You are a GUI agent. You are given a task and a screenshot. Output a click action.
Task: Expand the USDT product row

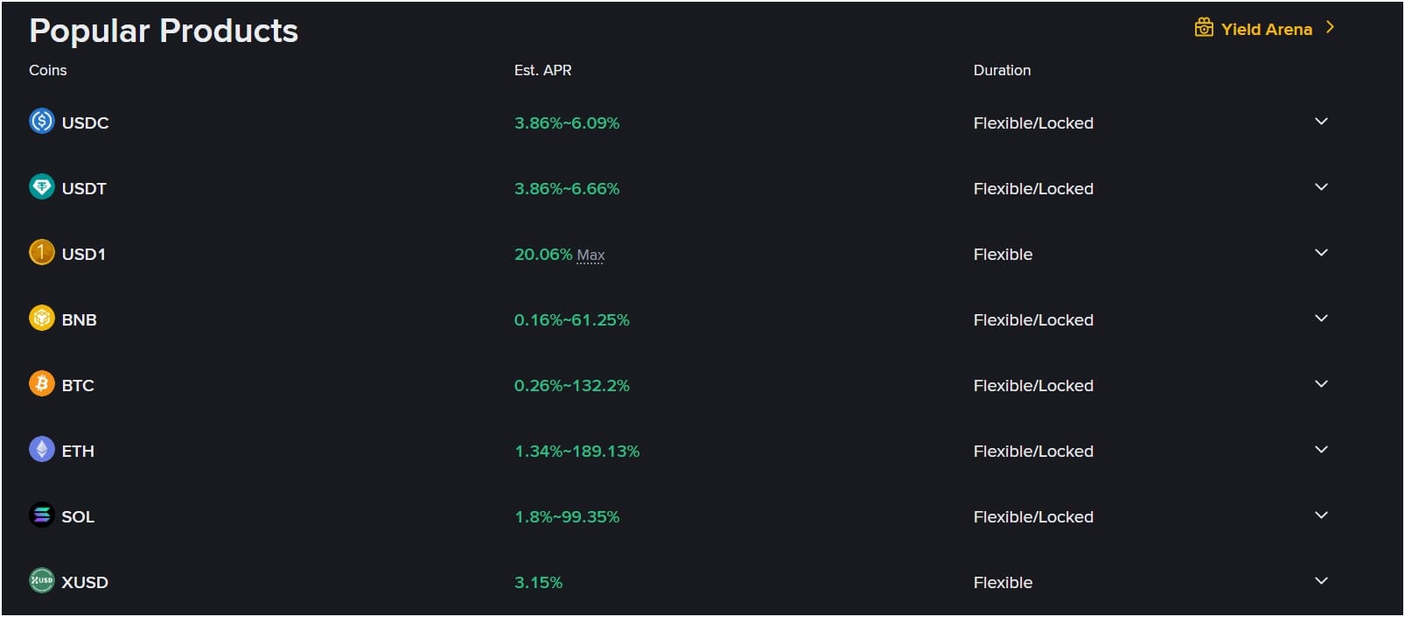pos(1321,187)
